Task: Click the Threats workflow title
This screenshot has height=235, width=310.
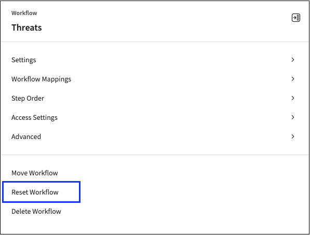Action: pos(26,27)
